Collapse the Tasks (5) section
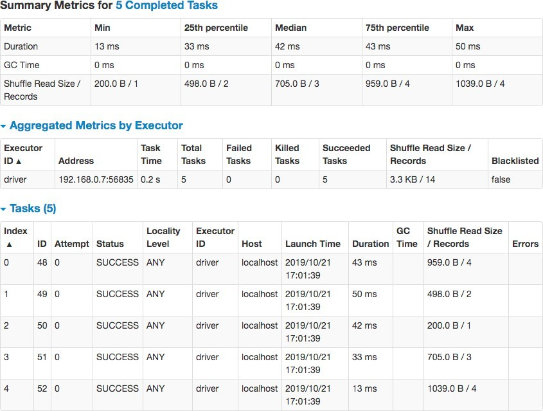This screenshot has height=411, width=543. click(x=32, y=208)
